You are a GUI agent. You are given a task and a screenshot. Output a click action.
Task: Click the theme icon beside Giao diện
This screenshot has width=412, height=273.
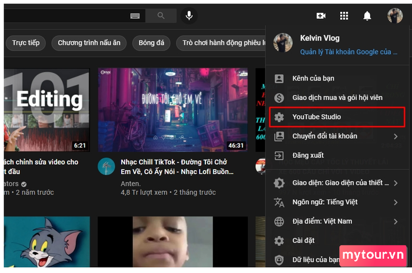(279, 183)
